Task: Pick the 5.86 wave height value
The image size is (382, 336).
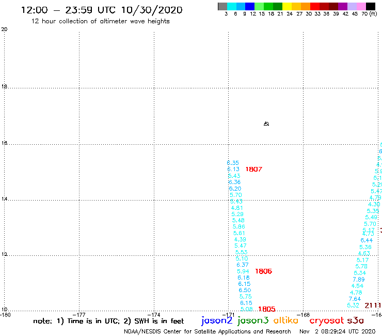Action: 239,227
